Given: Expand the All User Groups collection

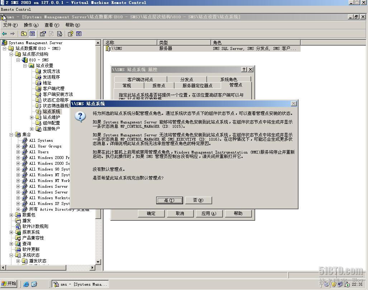Looking at the screenshot, I should (x=18, y=146).
